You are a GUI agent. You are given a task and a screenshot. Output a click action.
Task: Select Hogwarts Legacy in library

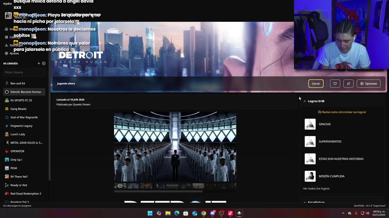(x=24, y=126)
